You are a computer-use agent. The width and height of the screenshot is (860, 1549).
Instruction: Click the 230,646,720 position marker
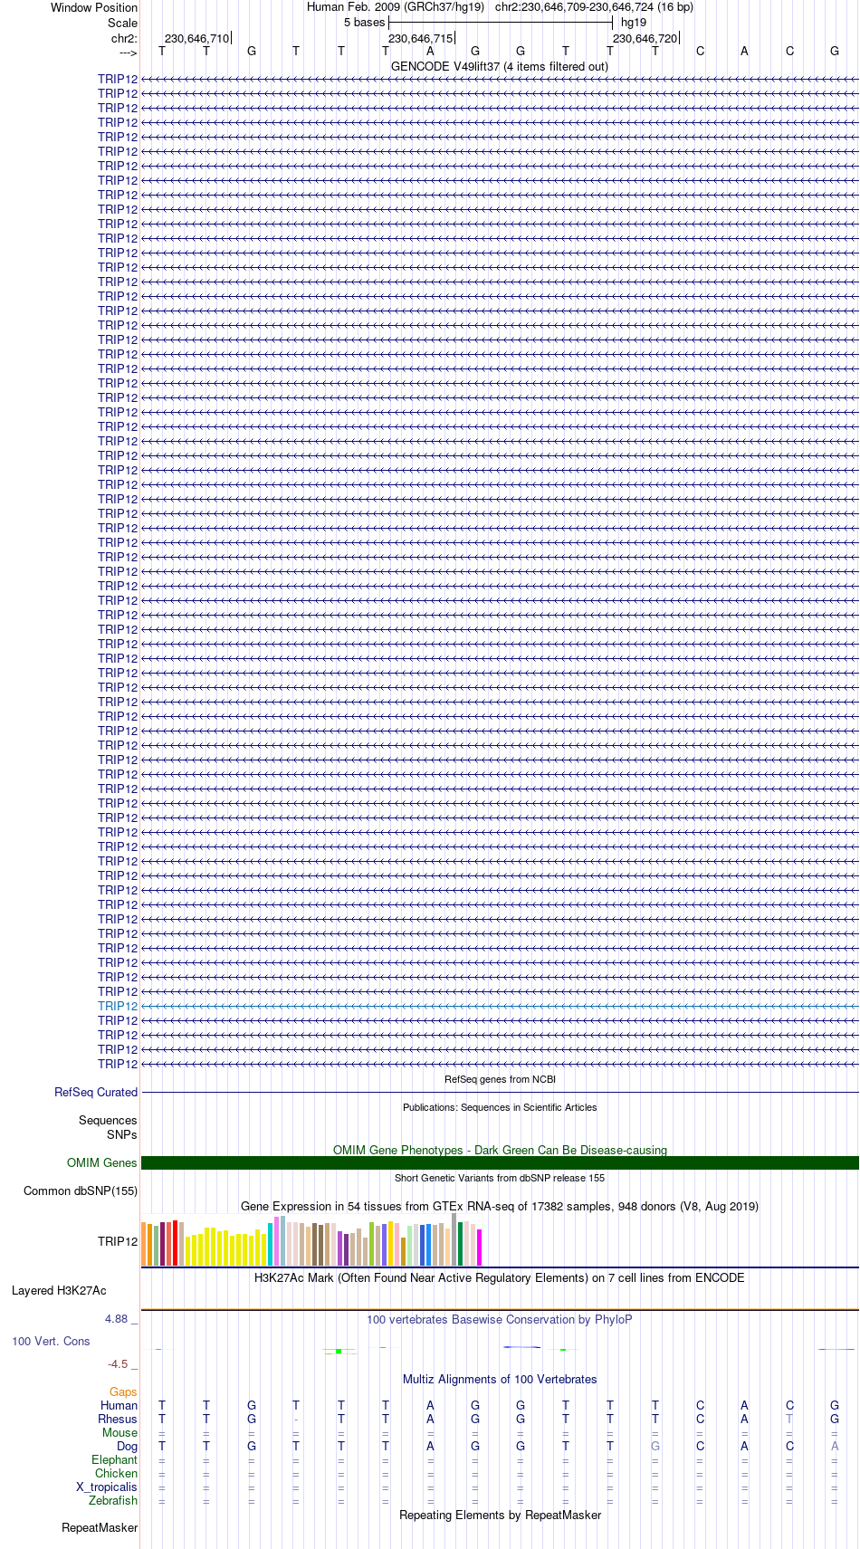point(645,38)
